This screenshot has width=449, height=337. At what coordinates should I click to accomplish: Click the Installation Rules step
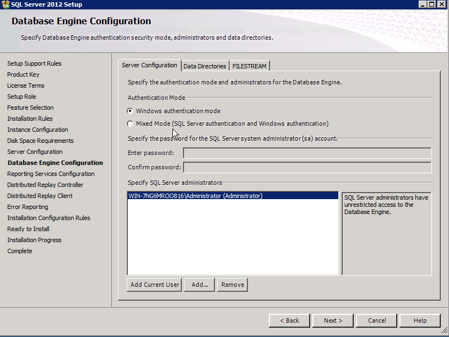pos(30,119)
